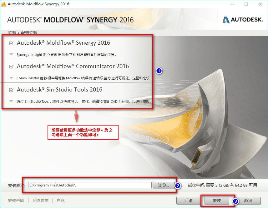Click the 后退 back button
The height and width of the screenshot is (208, 268).
[x=188, y=201]
